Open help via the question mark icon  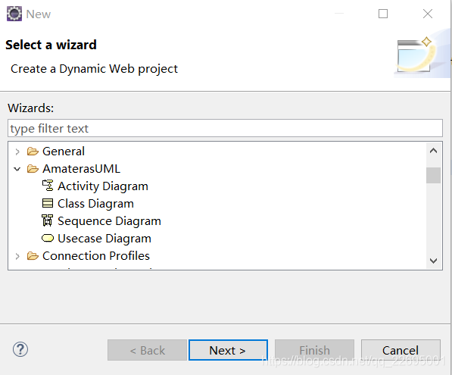(20, 349)
